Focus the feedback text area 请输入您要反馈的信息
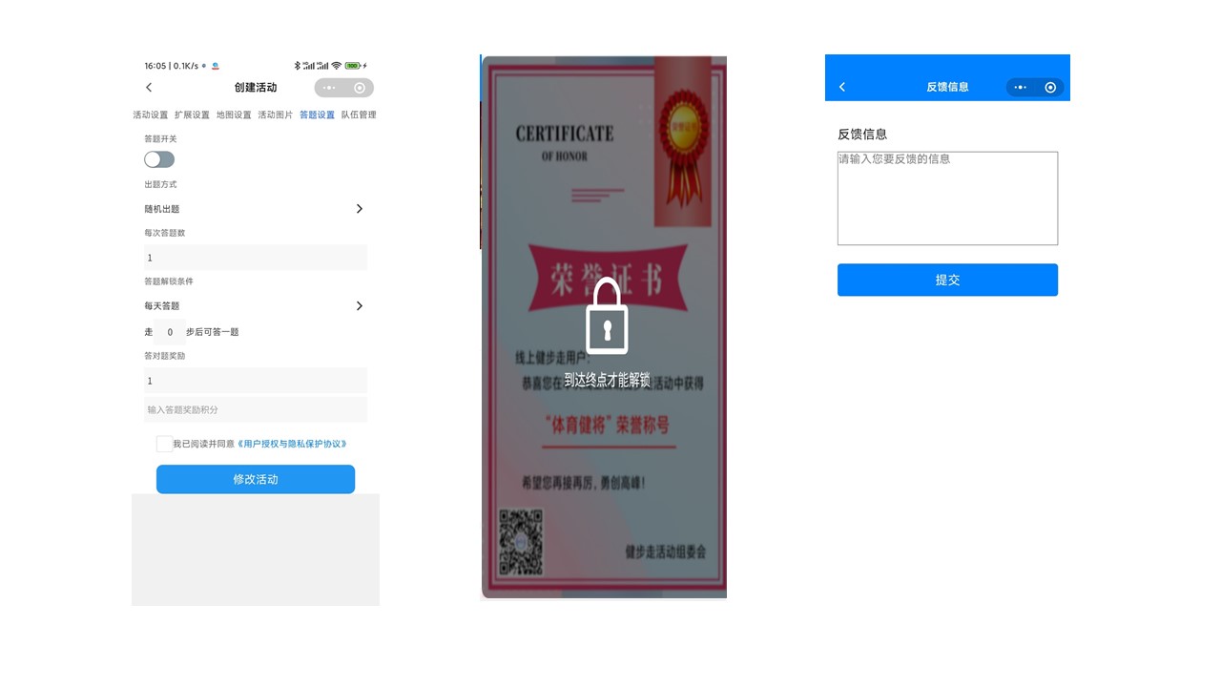This screenshot has height=687, width=1221. pos(947,198)
